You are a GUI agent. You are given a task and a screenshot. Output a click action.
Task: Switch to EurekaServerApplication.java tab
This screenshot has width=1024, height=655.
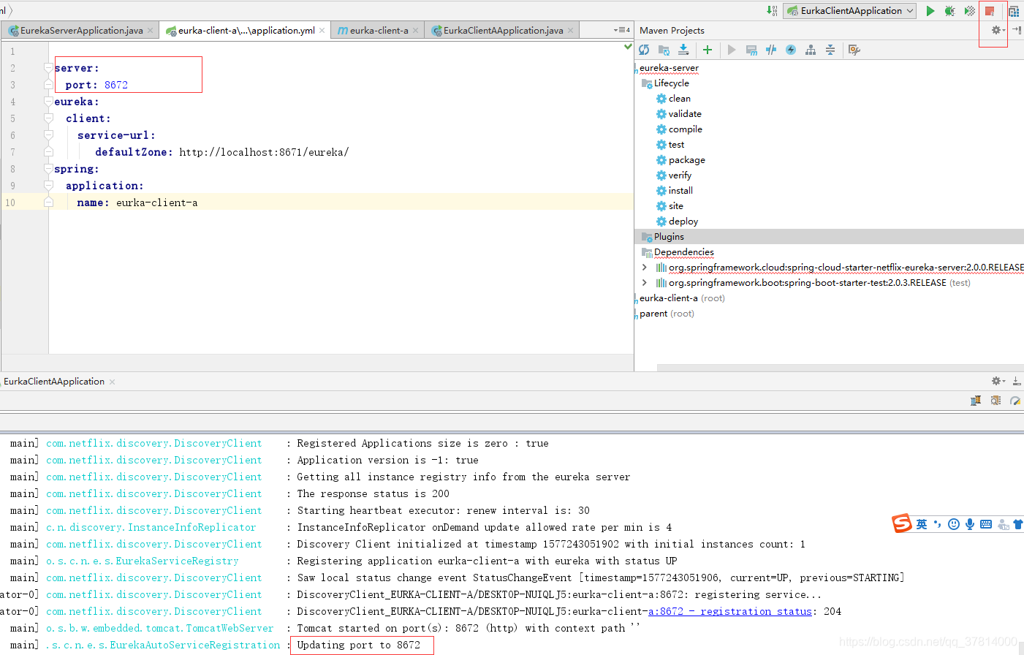(x=81, y=30)
